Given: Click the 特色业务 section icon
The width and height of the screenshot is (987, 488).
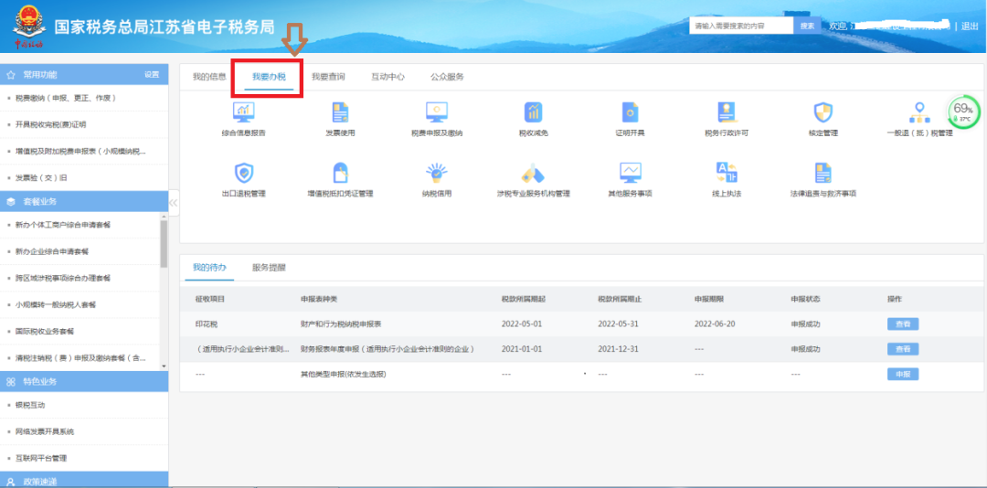Looking at the screenshot, I should (x=11, y=382).
